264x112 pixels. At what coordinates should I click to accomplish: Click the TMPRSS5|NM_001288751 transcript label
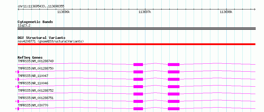tap(36, 98)
